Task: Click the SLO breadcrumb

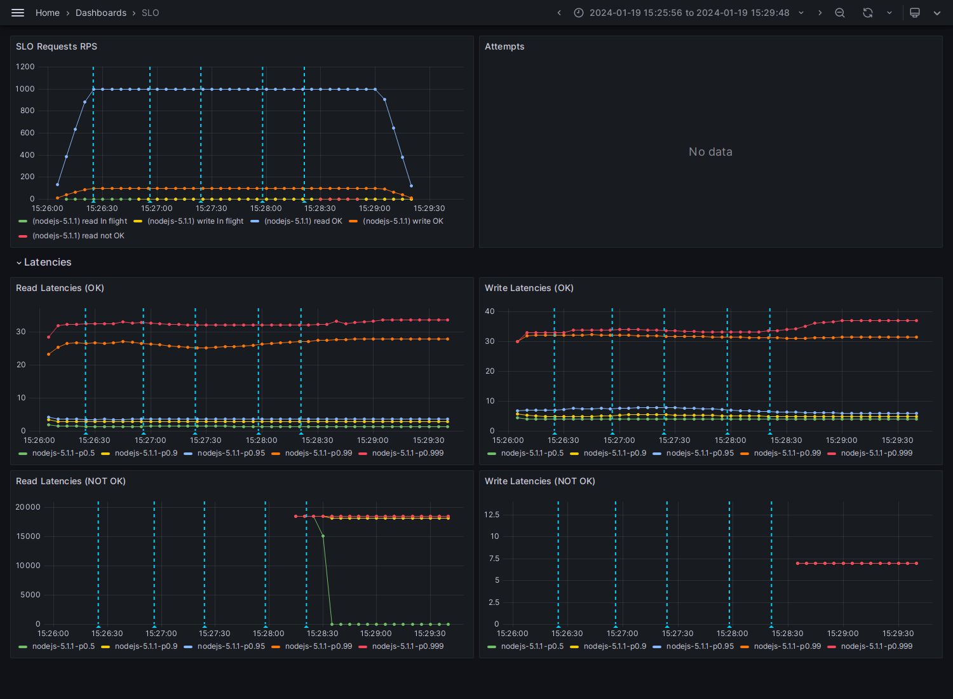Action: click(151, 13)
